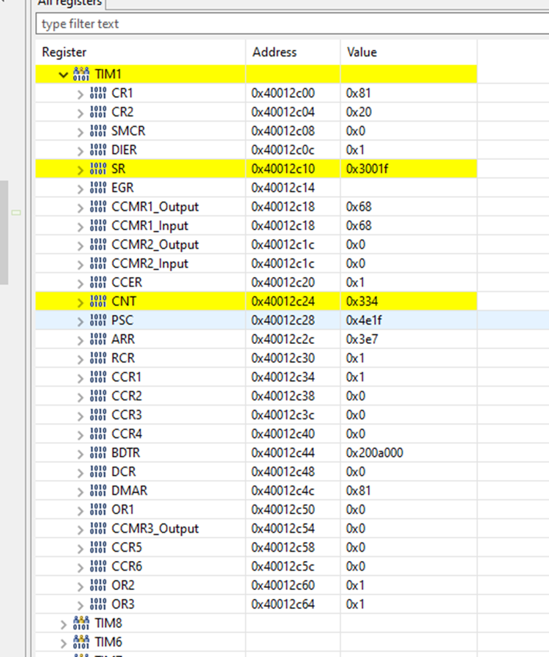Screen dimensions: 549x657
Task: Focus the 'type filter text' field
Action: click(292, 24)
